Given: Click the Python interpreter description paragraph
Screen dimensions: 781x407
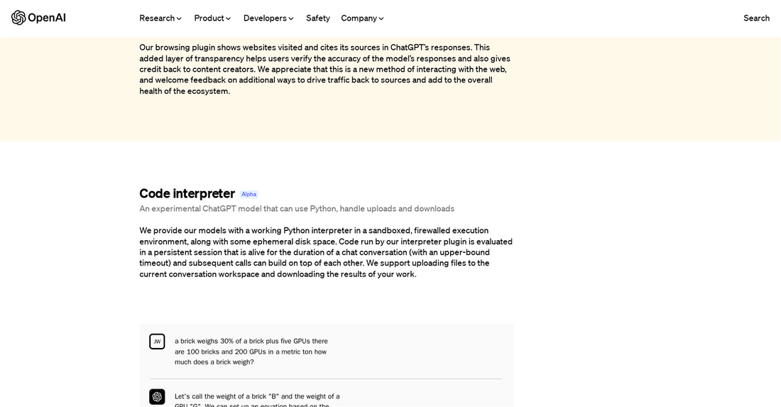Looking at the screenshot, I should (x=325, y=252).
